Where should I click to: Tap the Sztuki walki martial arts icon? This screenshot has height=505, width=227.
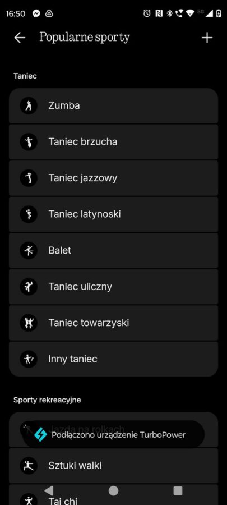click(29, 465)
